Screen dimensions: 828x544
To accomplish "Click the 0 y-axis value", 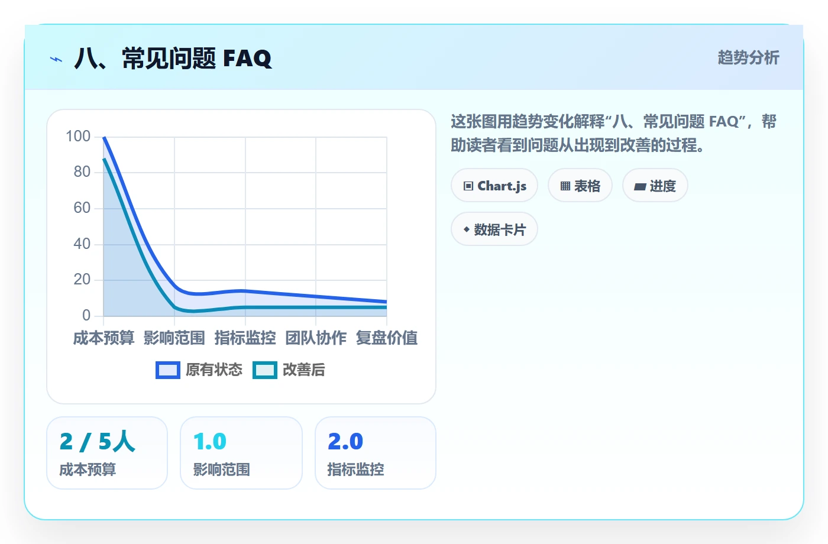I will pos(86,315).
